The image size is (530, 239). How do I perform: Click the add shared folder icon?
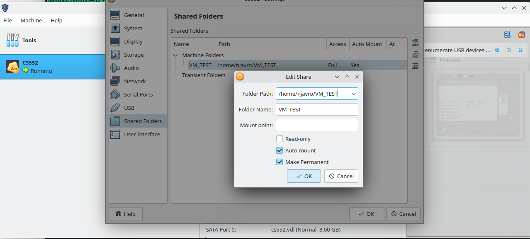[415, 43]
